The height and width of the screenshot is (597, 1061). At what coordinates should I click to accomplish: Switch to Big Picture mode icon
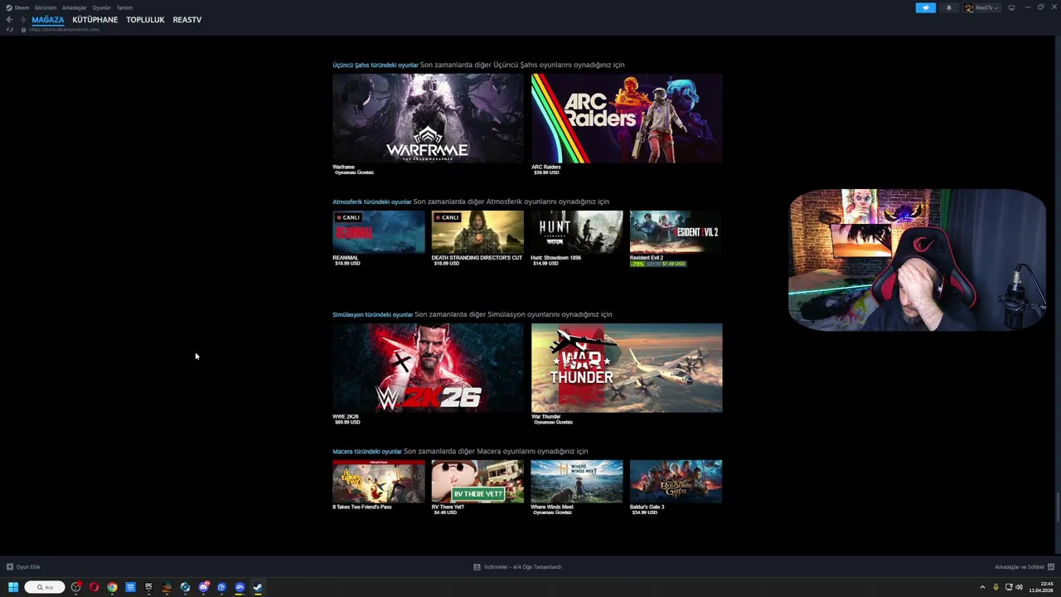(1011, 7)
